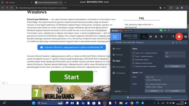
Task: Take a screenshot with Bandicam camera icon
Action: tap(186, 37)
